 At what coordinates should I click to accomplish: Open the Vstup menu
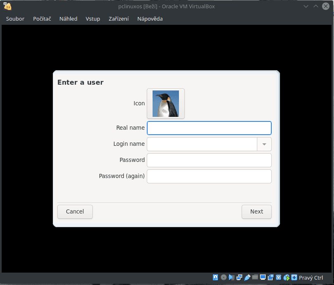click(x=93, y=19)
